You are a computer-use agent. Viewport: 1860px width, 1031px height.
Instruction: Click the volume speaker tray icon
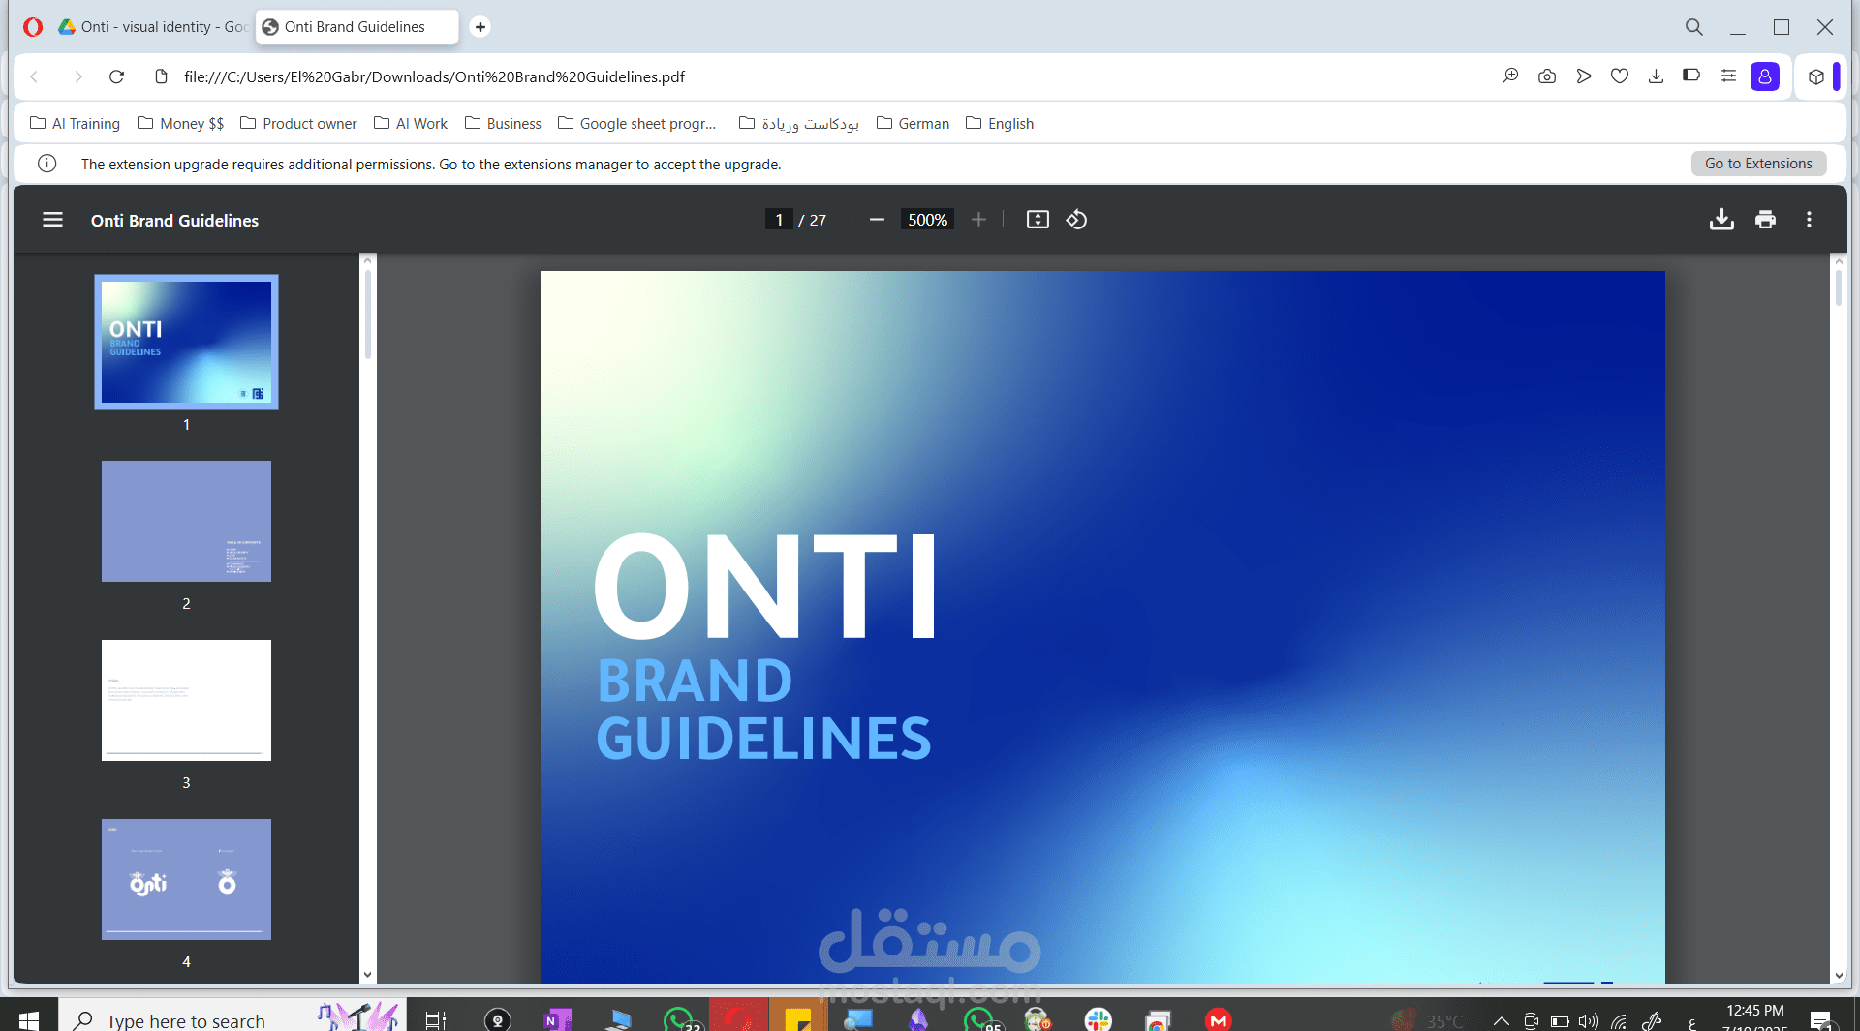pos(1588,1021)
